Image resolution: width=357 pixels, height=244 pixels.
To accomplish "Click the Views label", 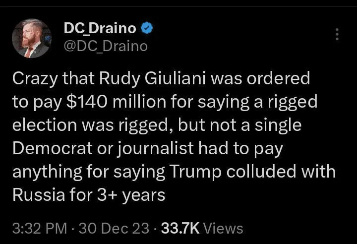I will pyautogui.click(x=223, y=228).
